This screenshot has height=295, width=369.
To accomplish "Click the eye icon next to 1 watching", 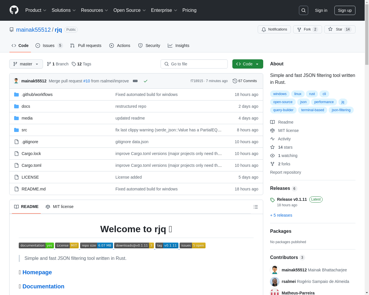I will 272,156.
